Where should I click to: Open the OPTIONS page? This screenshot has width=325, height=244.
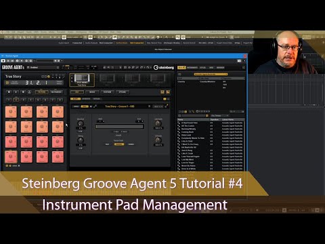(x=123, y=92)
